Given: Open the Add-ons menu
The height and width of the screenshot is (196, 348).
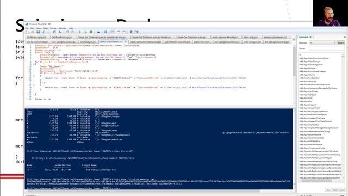Looking at the screenshot, I should 63,28.
